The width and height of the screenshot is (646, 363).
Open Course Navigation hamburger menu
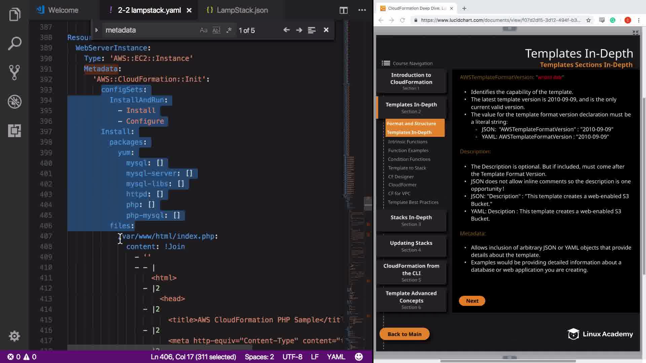tap(386, 63)
